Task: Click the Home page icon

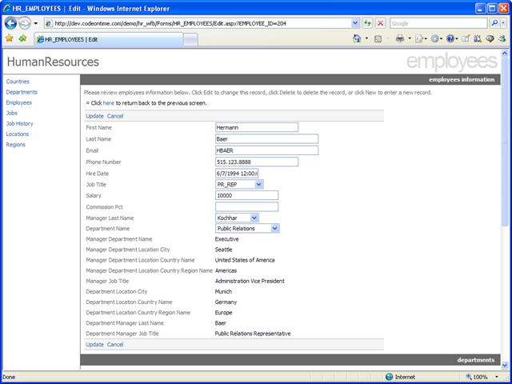Action: tap(357, 38)
